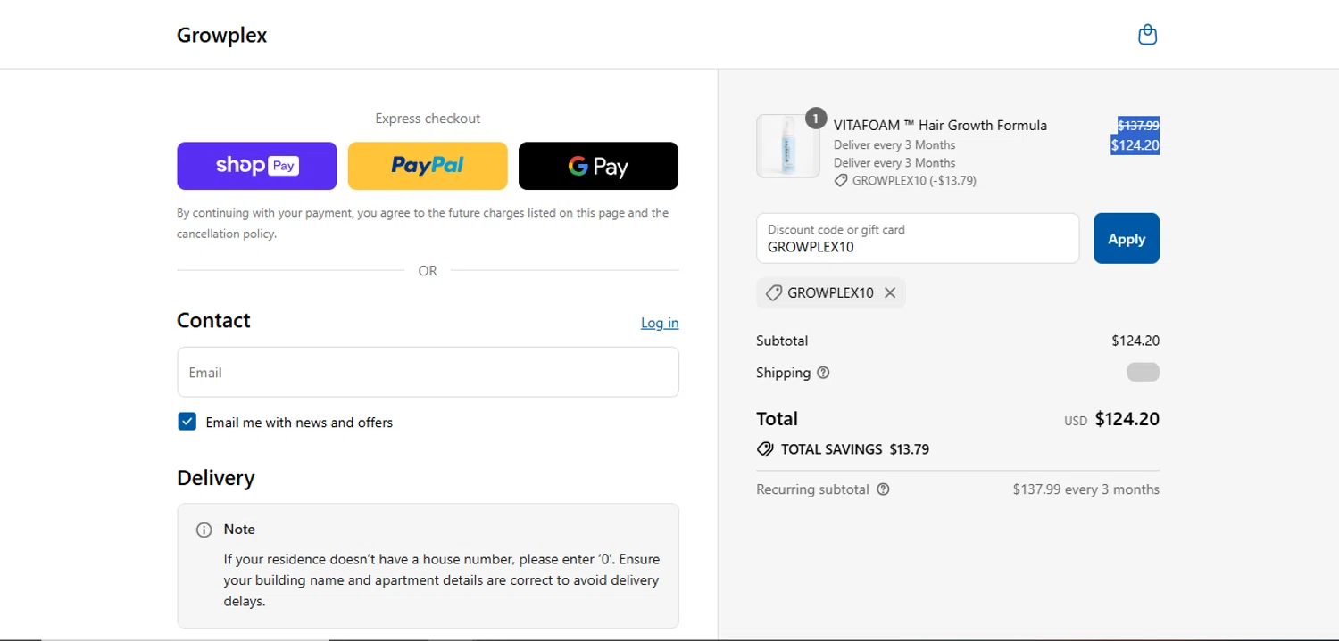Click the tag icon in GROWPLEX10 chip
This screenshot has width=1339, height=641.
774,292
